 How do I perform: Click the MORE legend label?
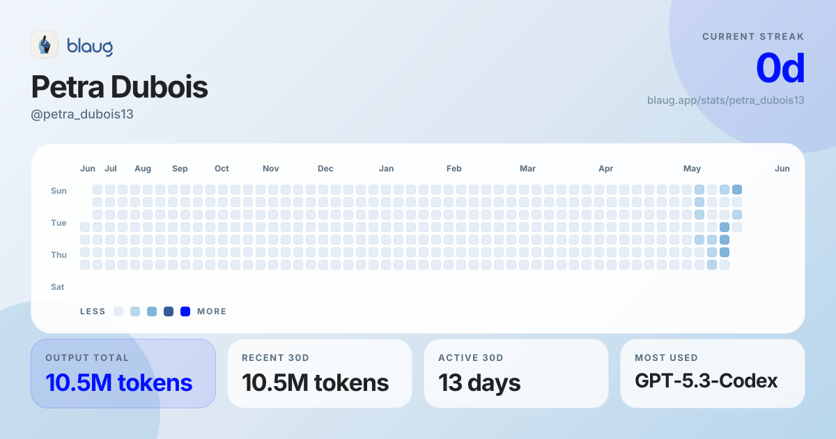point(212,311)
